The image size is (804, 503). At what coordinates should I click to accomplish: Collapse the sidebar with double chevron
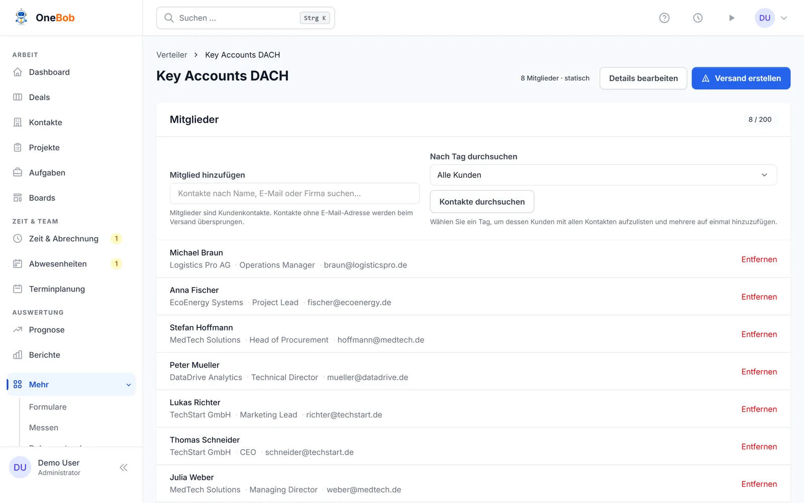(x=124, y=467)
